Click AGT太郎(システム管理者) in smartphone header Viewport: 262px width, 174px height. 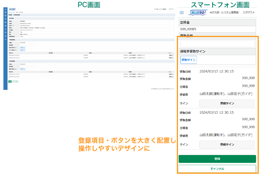pos(225,12)
